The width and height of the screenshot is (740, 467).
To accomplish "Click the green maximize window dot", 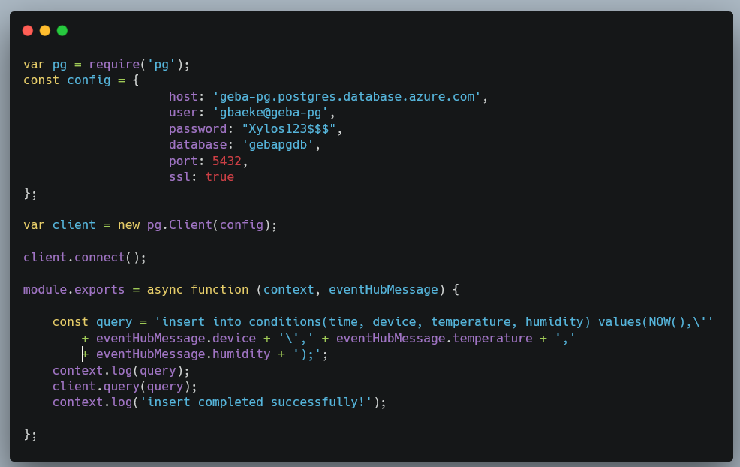I will click(62, 31).
